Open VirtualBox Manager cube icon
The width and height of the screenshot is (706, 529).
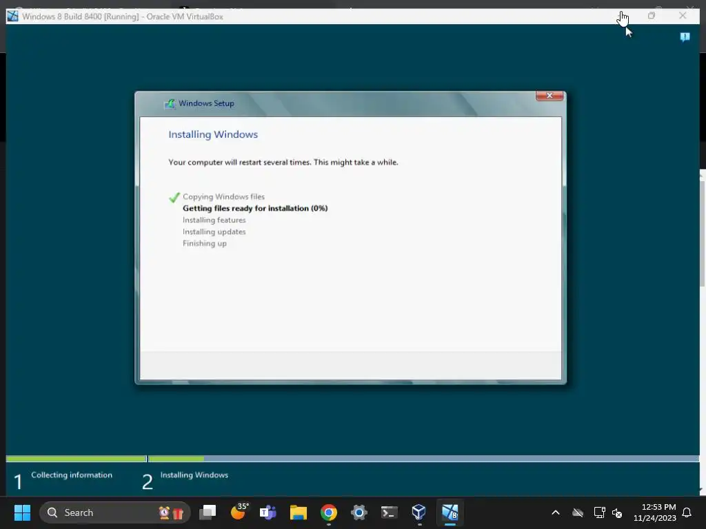[418, 512]
